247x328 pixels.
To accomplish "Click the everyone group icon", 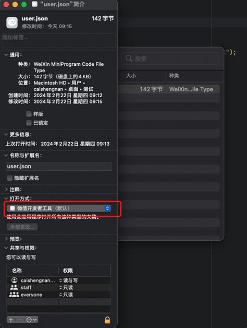I will pyautogui.click(x=14, y=295).
